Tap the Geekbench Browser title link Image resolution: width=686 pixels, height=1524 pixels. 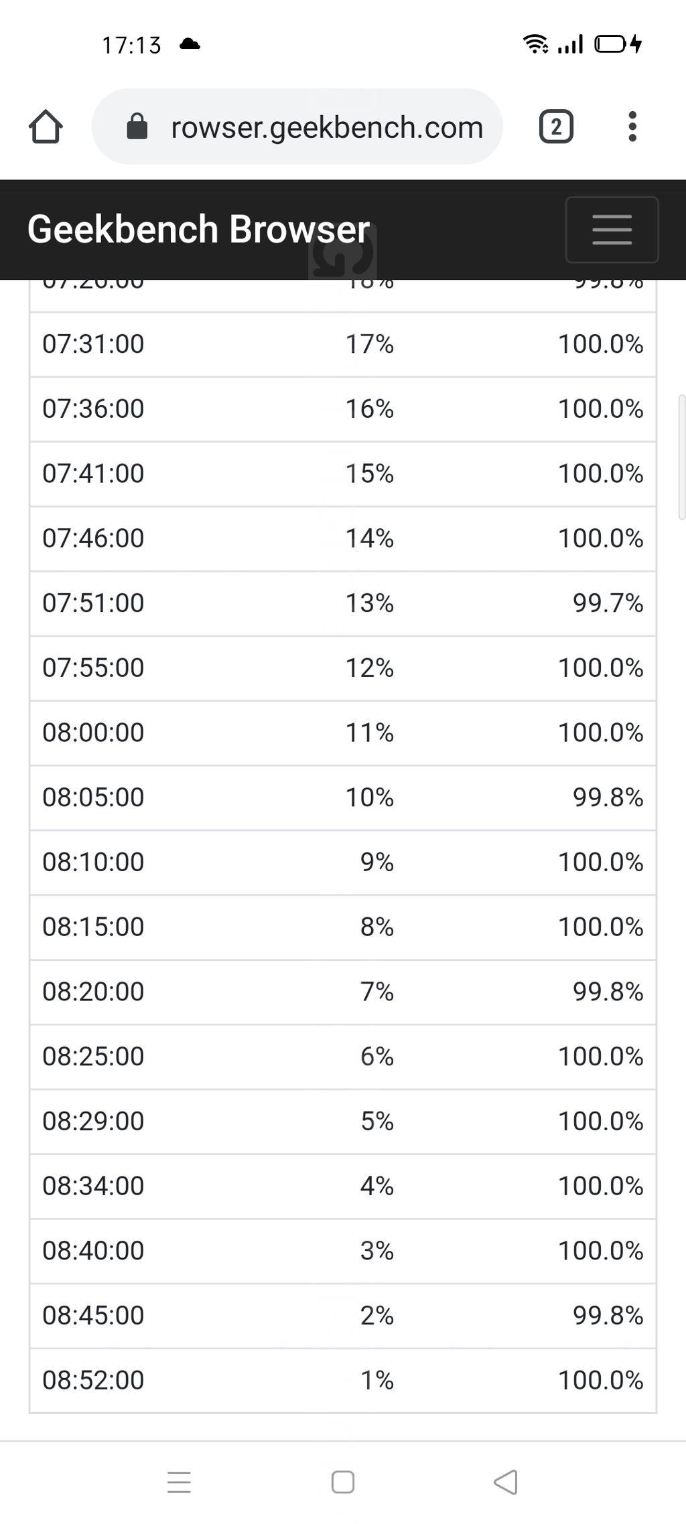(198, 230)
